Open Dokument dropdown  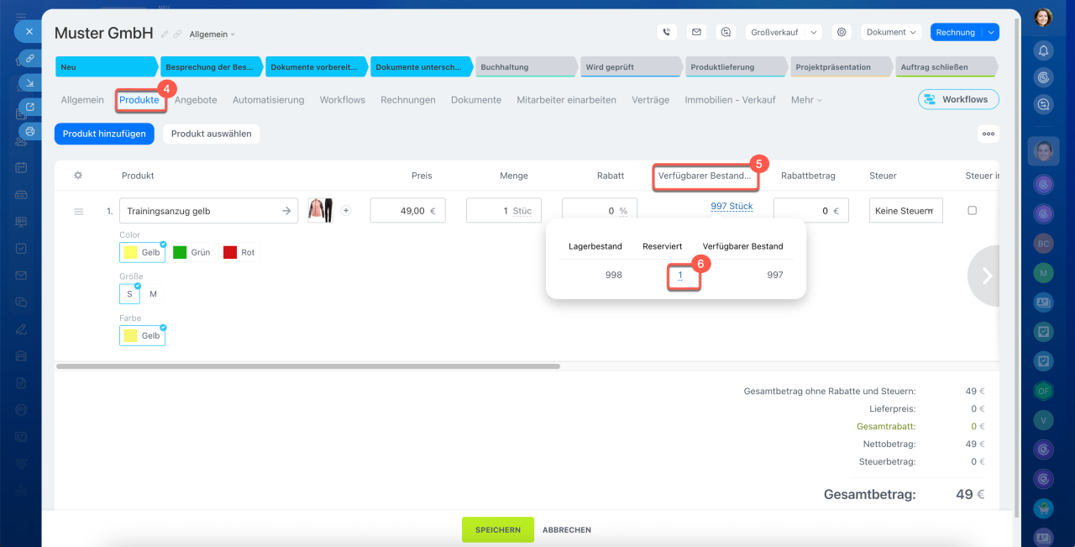point(891,32)
